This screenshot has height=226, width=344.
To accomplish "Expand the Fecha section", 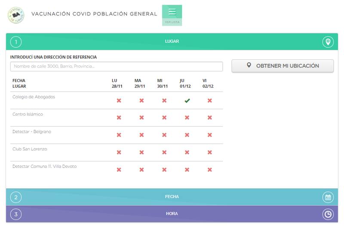I will 172,197.
